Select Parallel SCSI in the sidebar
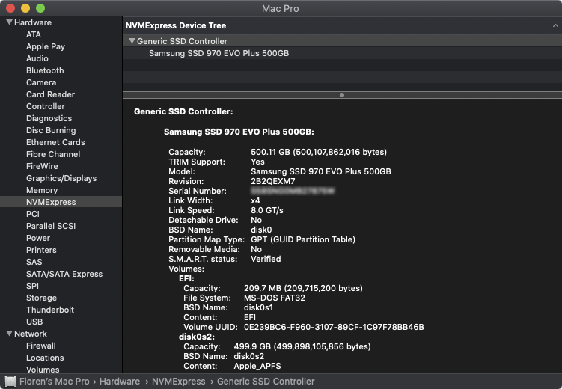Screen dimensions: 562x389 [x=51, y=226]
